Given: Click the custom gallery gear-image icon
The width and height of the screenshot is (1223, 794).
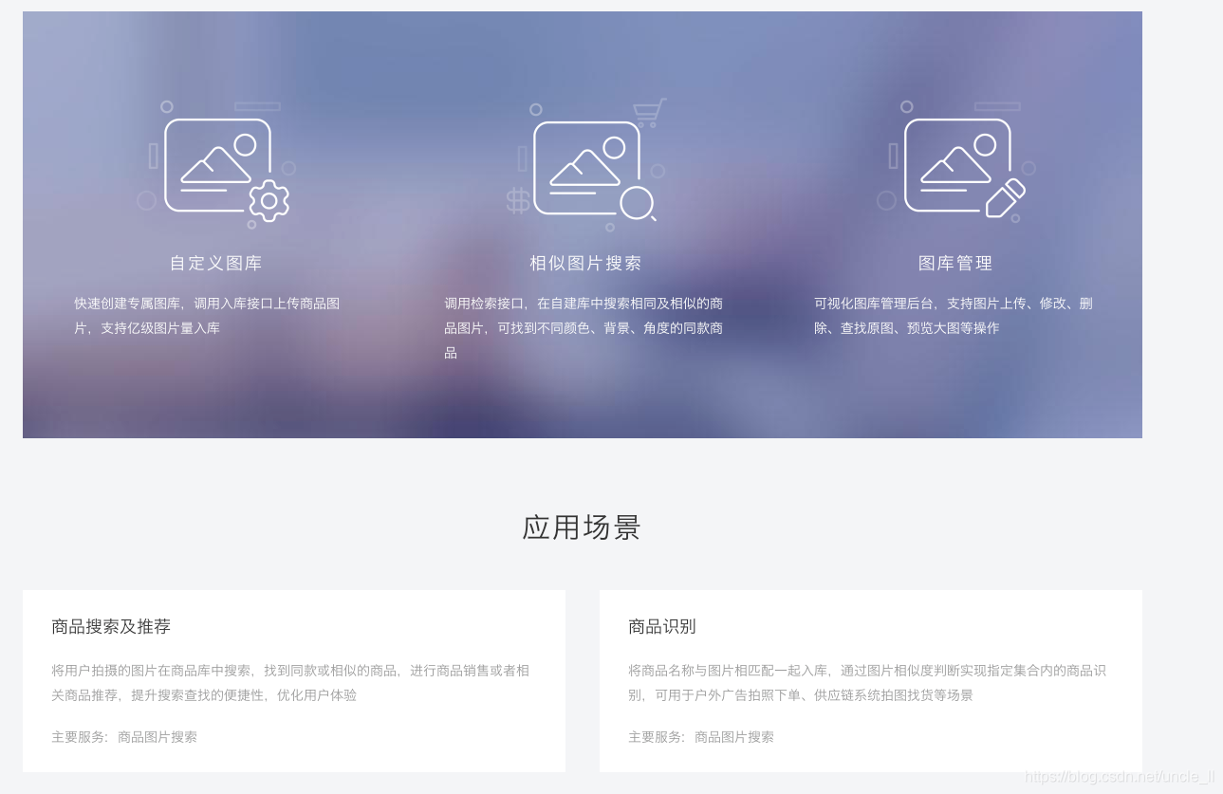Looking at the screenshot, I should click(216, 164).
